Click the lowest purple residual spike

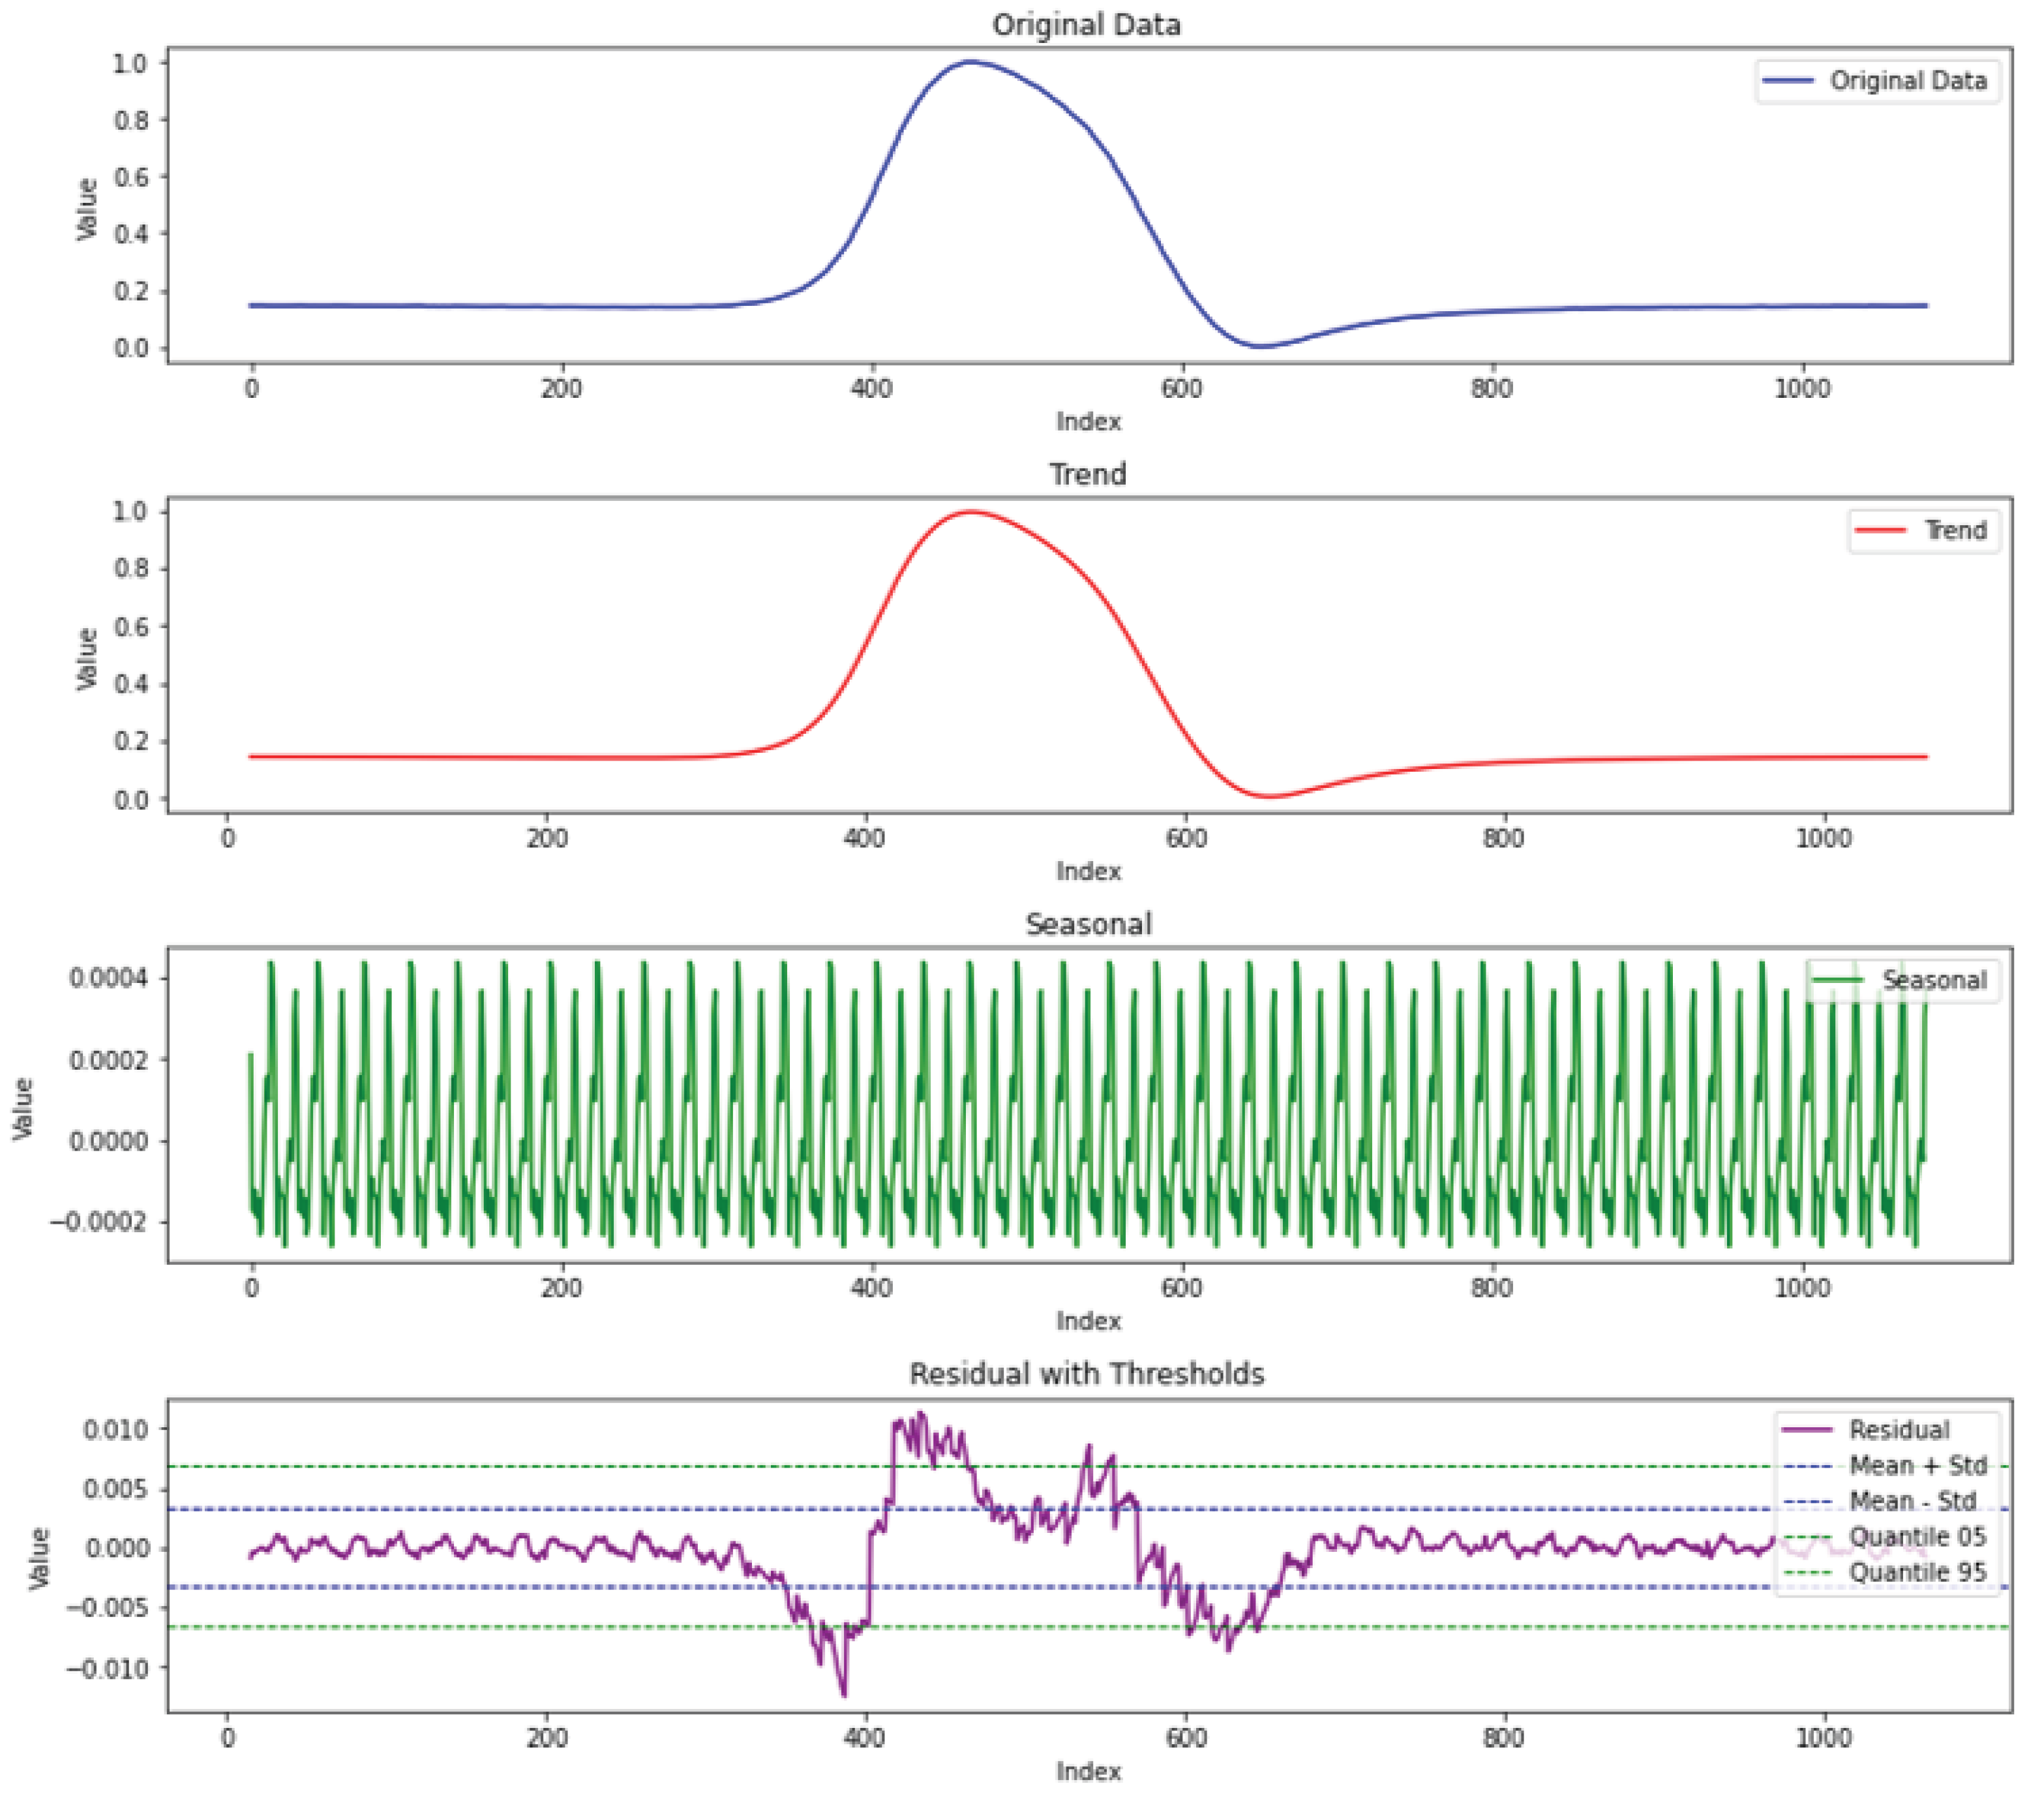tap(844, 1694)
